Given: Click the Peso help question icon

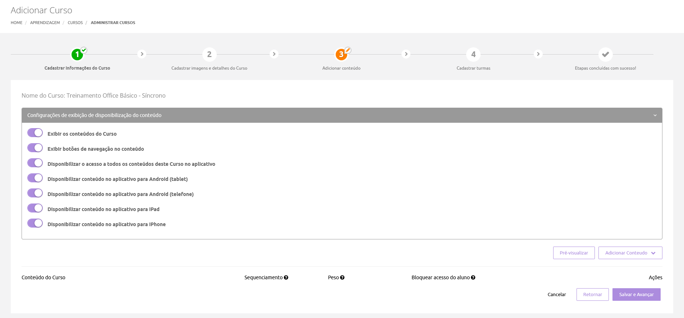Looking at the screenshot, I should [x=342, y=277].
